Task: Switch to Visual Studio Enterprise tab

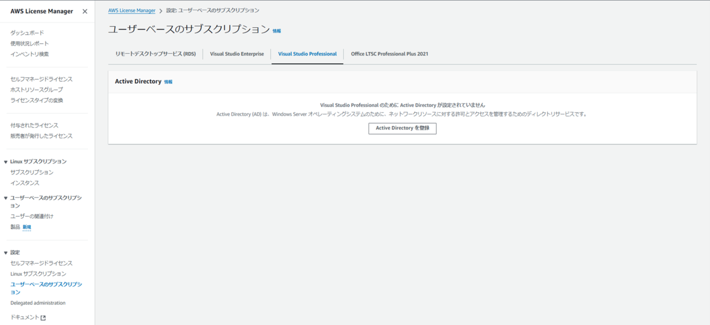Action: click(237, 54)
